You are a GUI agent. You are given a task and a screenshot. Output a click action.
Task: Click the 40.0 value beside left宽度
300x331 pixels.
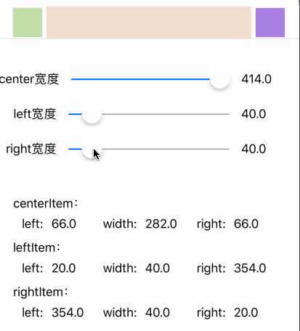point(254,114)
